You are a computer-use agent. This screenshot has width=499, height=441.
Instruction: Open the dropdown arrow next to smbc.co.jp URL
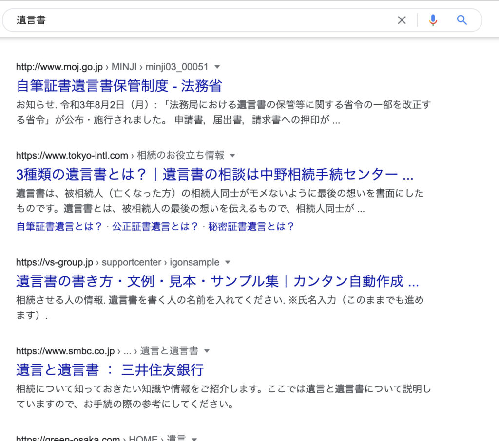pyautogui.click(x=207, y=351)
